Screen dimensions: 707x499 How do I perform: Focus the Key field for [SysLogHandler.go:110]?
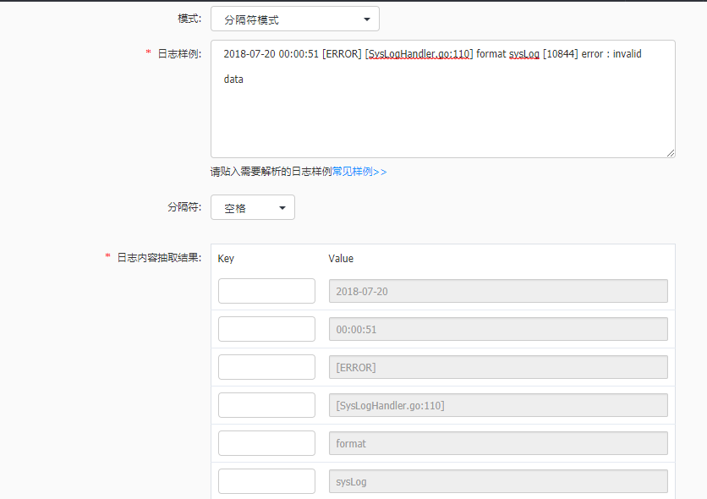coord(266,405)
